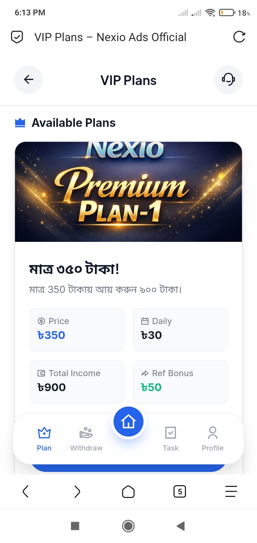Go to Home via blue house button
This screenshot has height=543, width=257.
click(128, 422)
